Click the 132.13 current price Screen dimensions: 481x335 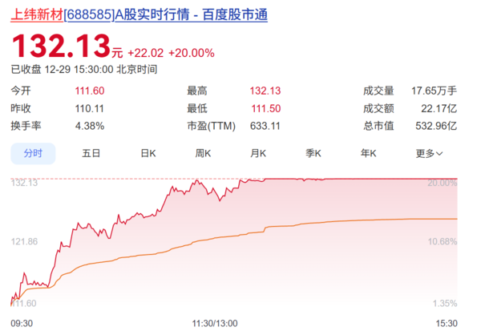(61, 46)
